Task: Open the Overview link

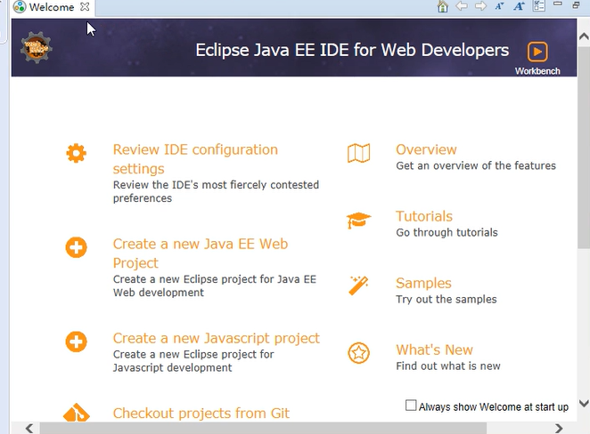Action: 426,149
